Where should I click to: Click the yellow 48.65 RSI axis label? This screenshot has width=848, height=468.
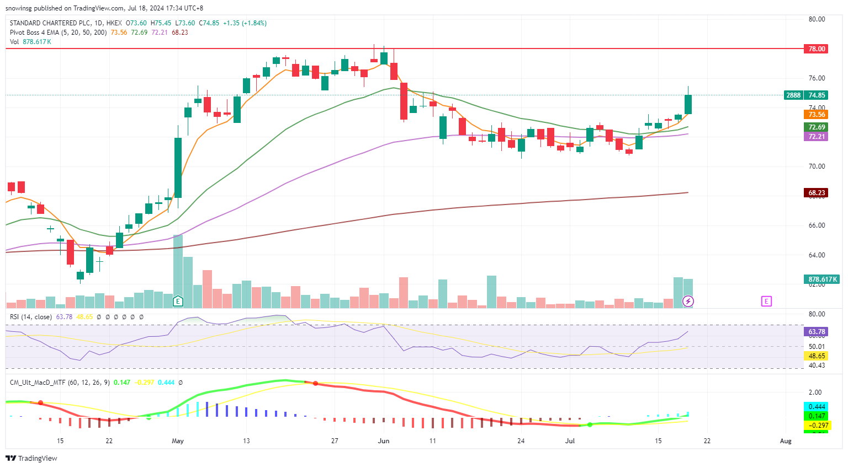817,356
